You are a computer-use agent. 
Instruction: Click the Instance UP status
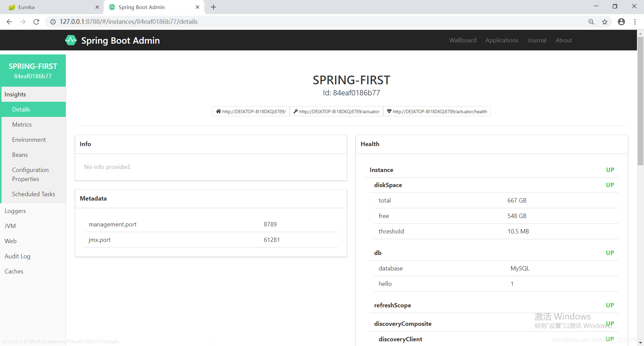click(610, 170)
